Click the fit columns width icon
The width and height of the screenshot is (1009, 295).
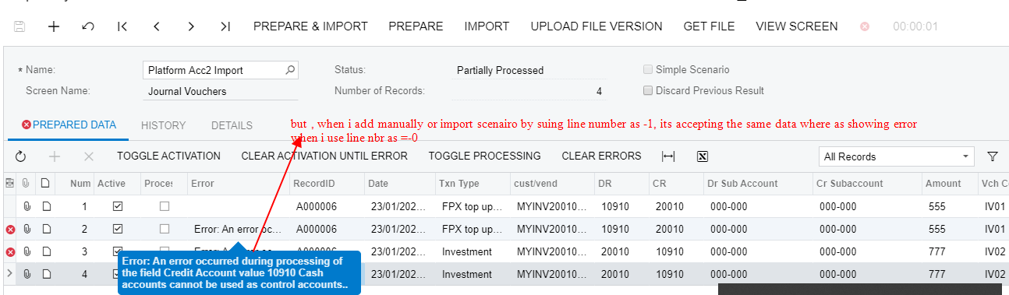point(668,156)
